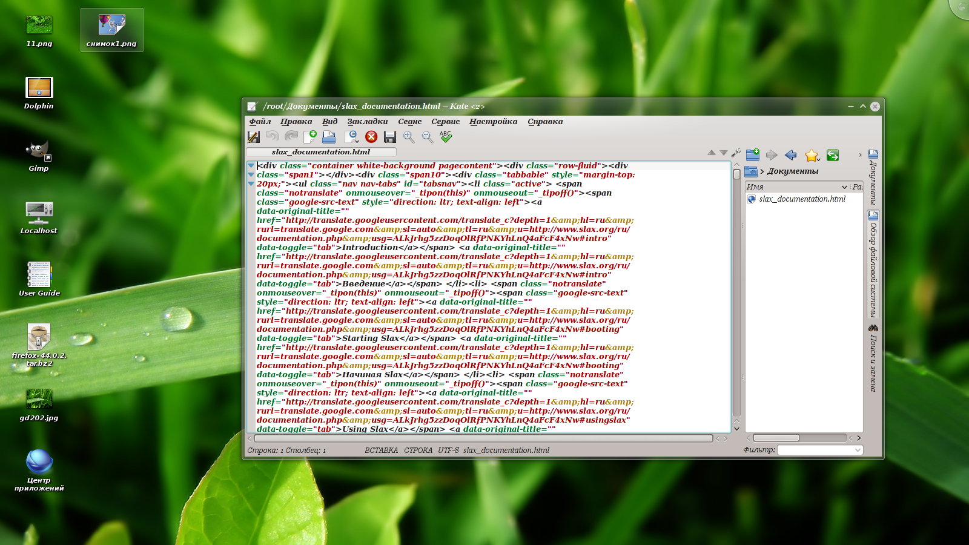Toggle the Поиск и замена side panel
The image size is (969, 545).
pos(873,357)
